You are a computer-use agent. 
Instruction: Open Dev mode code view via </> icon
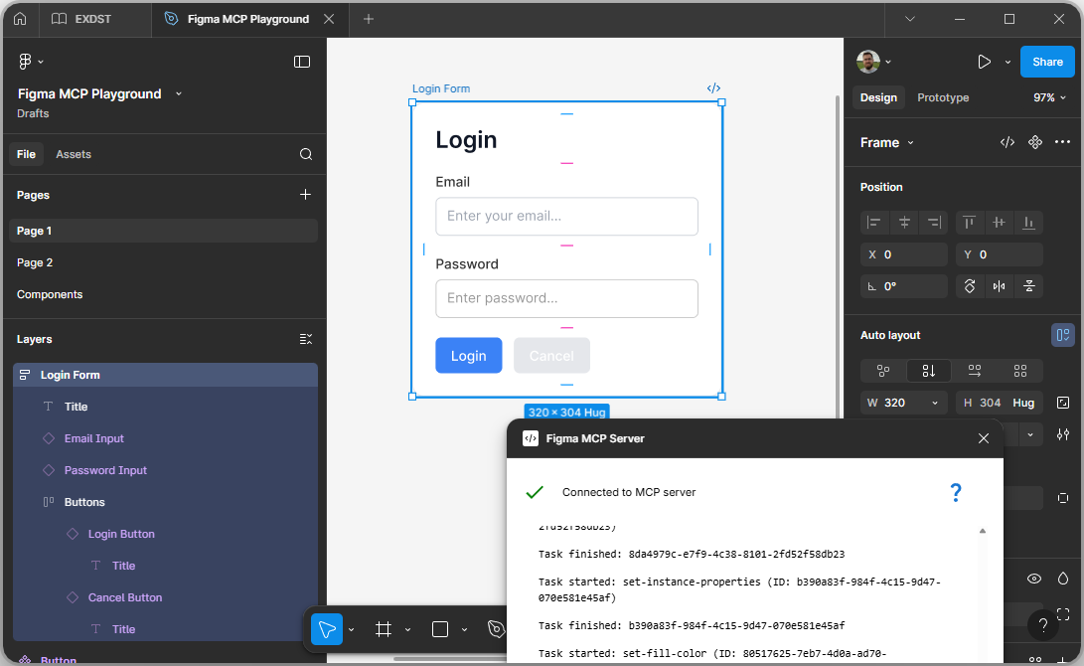click(1007, 142)
